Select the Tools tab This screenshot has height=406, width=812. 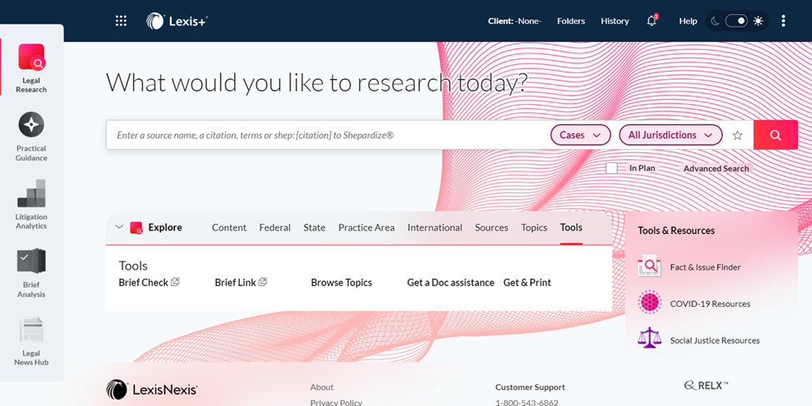click(x=571, y=228)
